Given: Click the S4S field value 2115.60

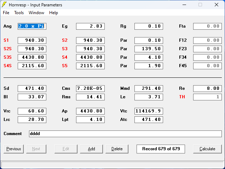Looking at the screenshot, I should click(32, 66).
